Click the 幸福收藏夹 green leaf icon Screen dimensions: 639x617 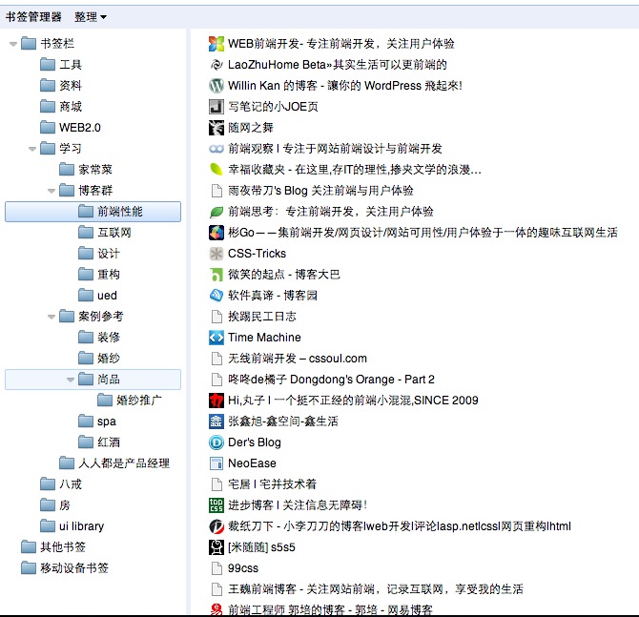coord(216,170)
